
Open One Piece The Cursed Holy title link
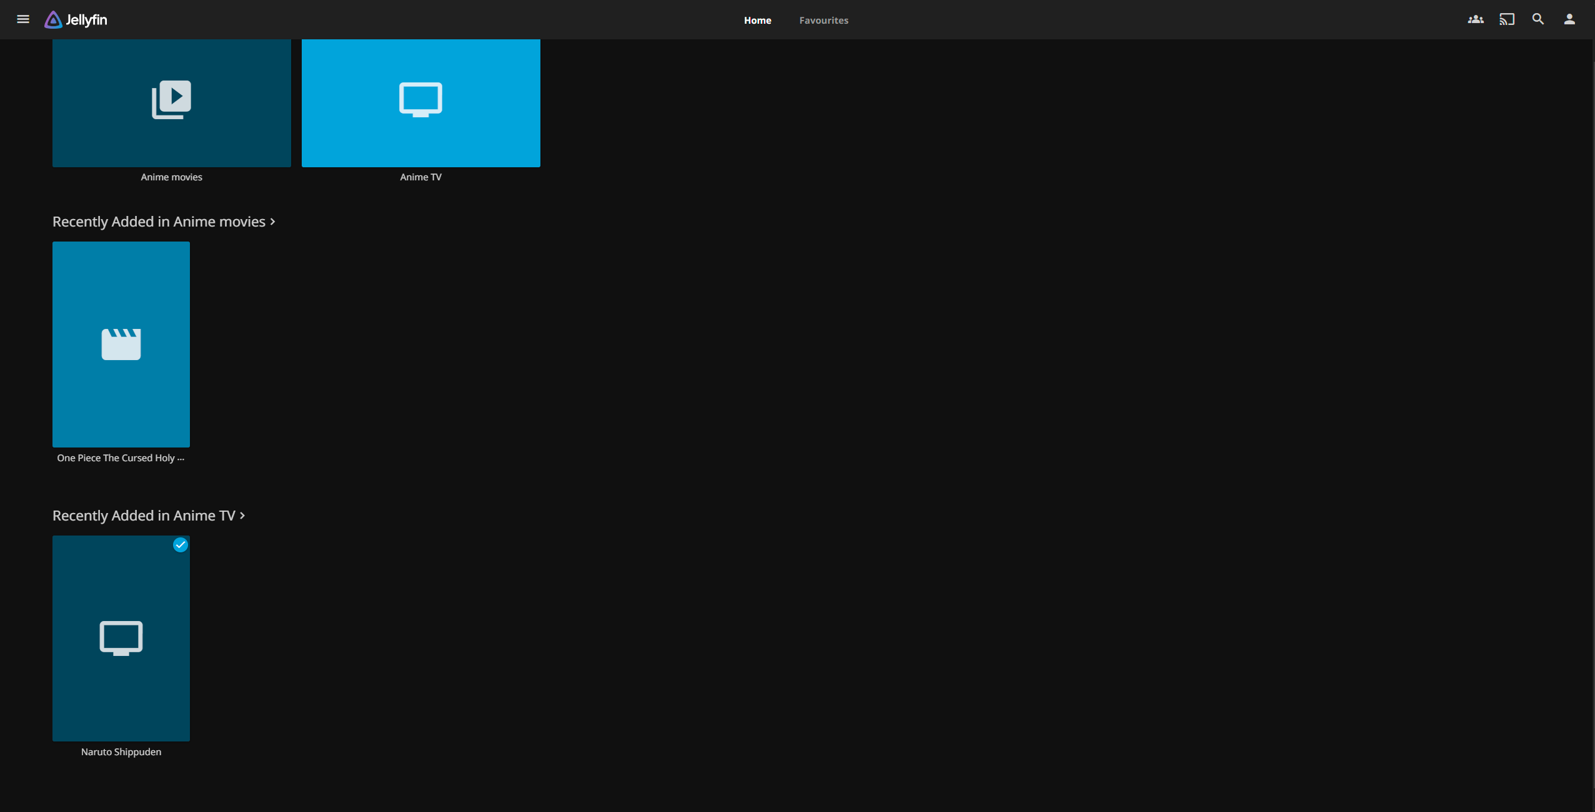click(x=121, y=458)
